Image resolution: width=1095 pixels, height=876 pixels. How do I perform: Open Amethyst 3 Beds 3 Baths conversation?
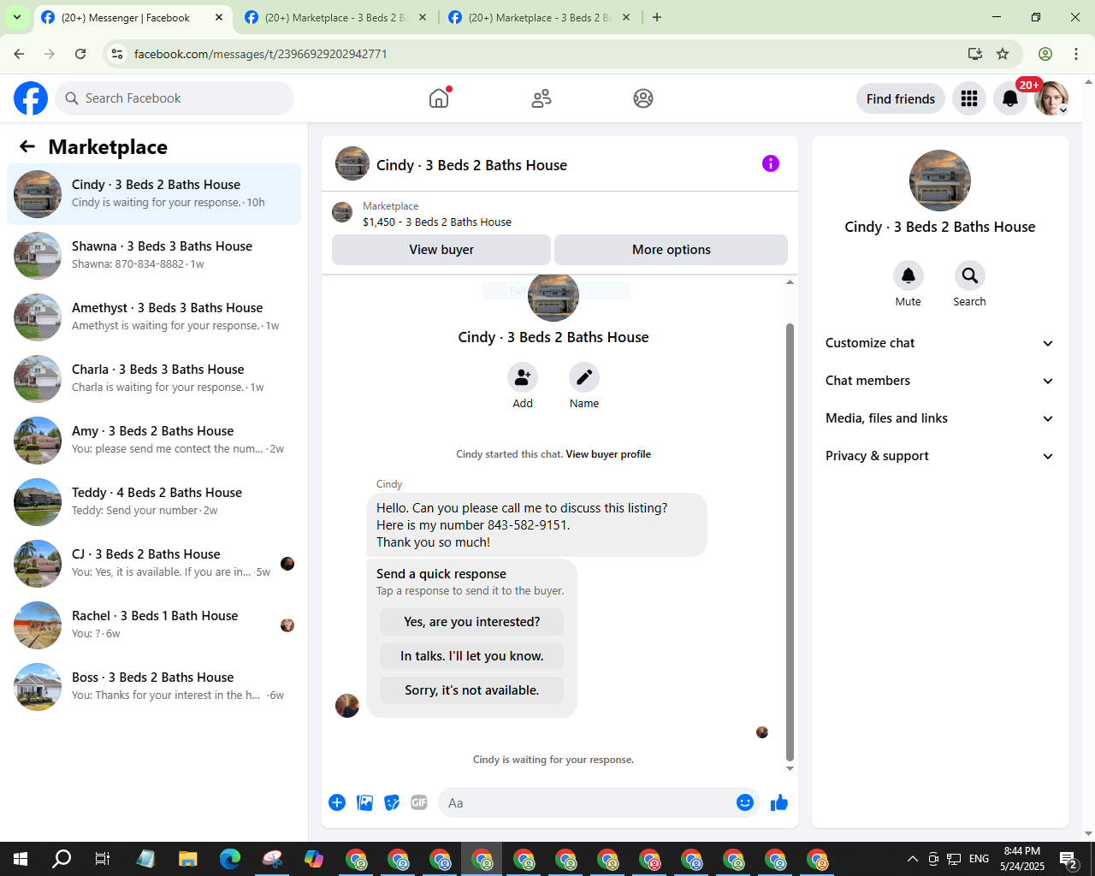click(154, 317)
